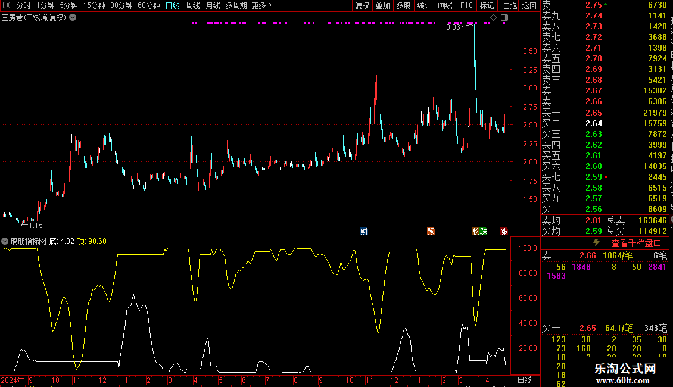Select 买二 price 2.64 row
The image size is (673, 387).
coord(605,123)
